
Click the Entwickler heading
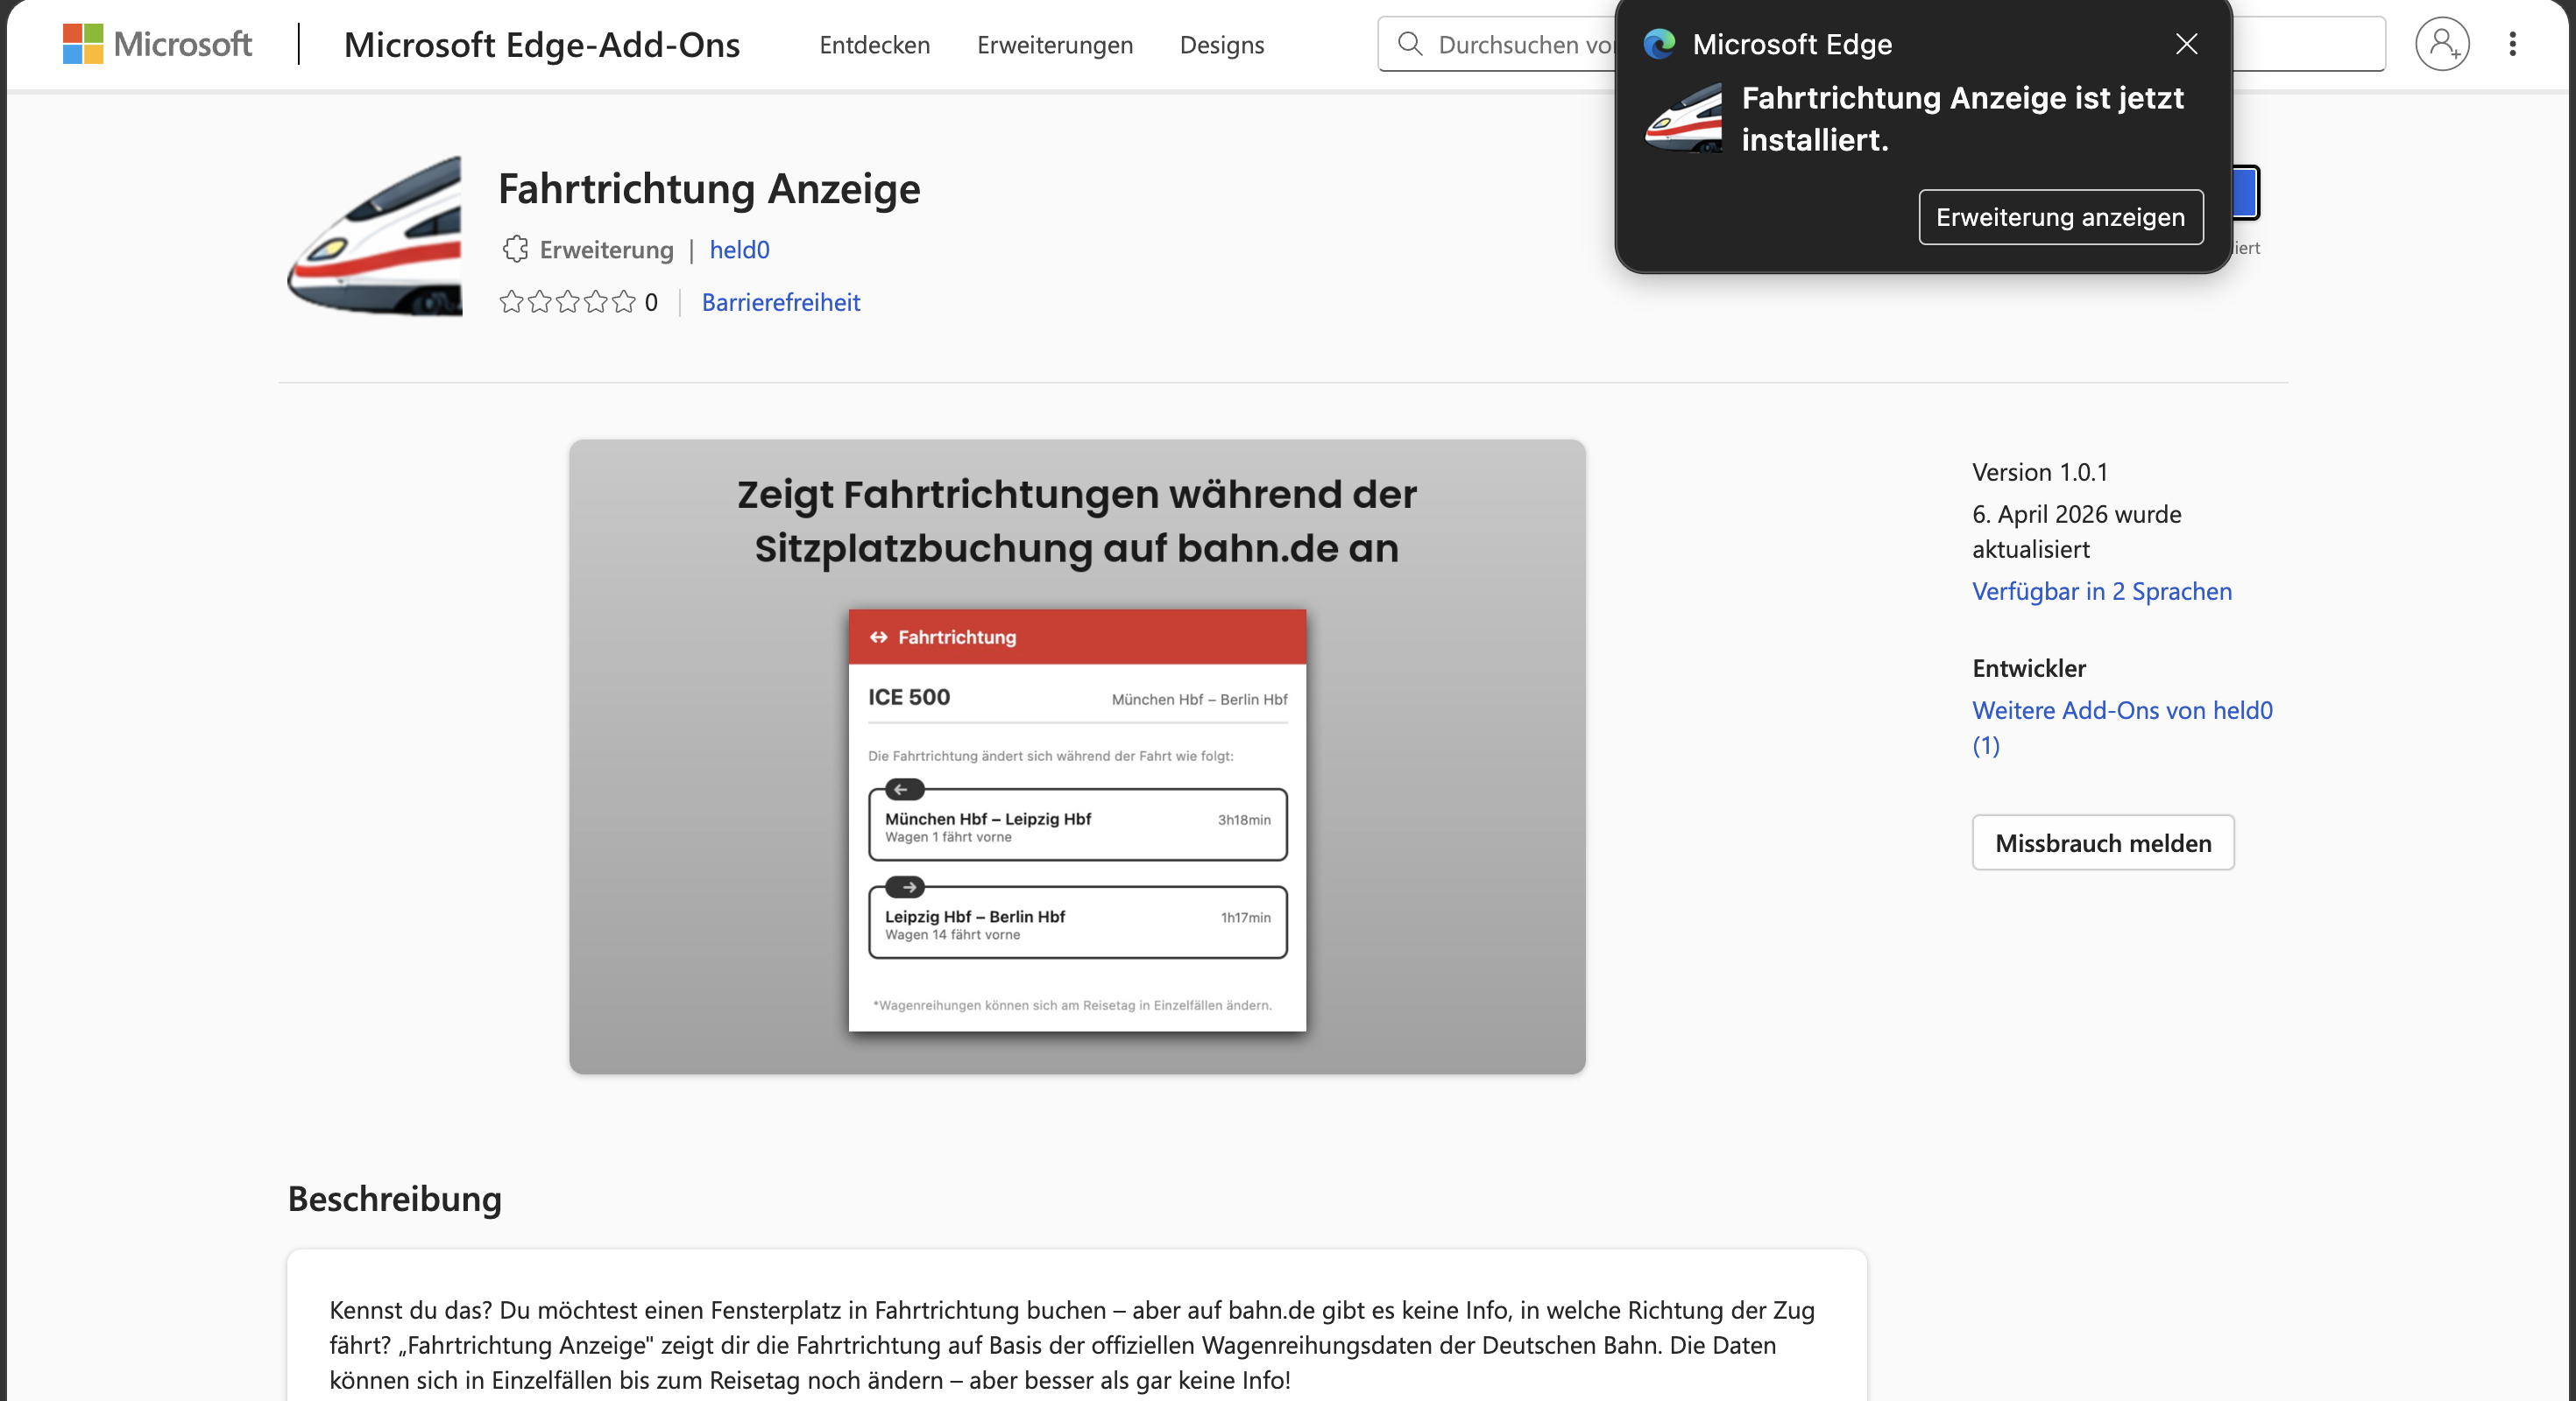point(2028,667)
